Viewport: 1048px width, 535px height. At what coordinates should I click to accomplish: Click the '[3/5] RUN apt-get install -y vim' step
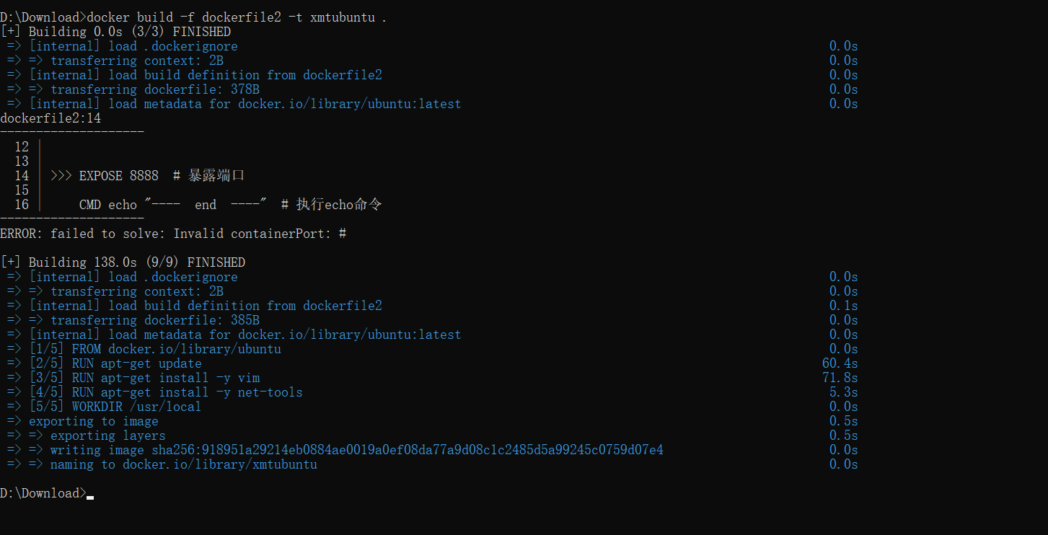point(144,378)
